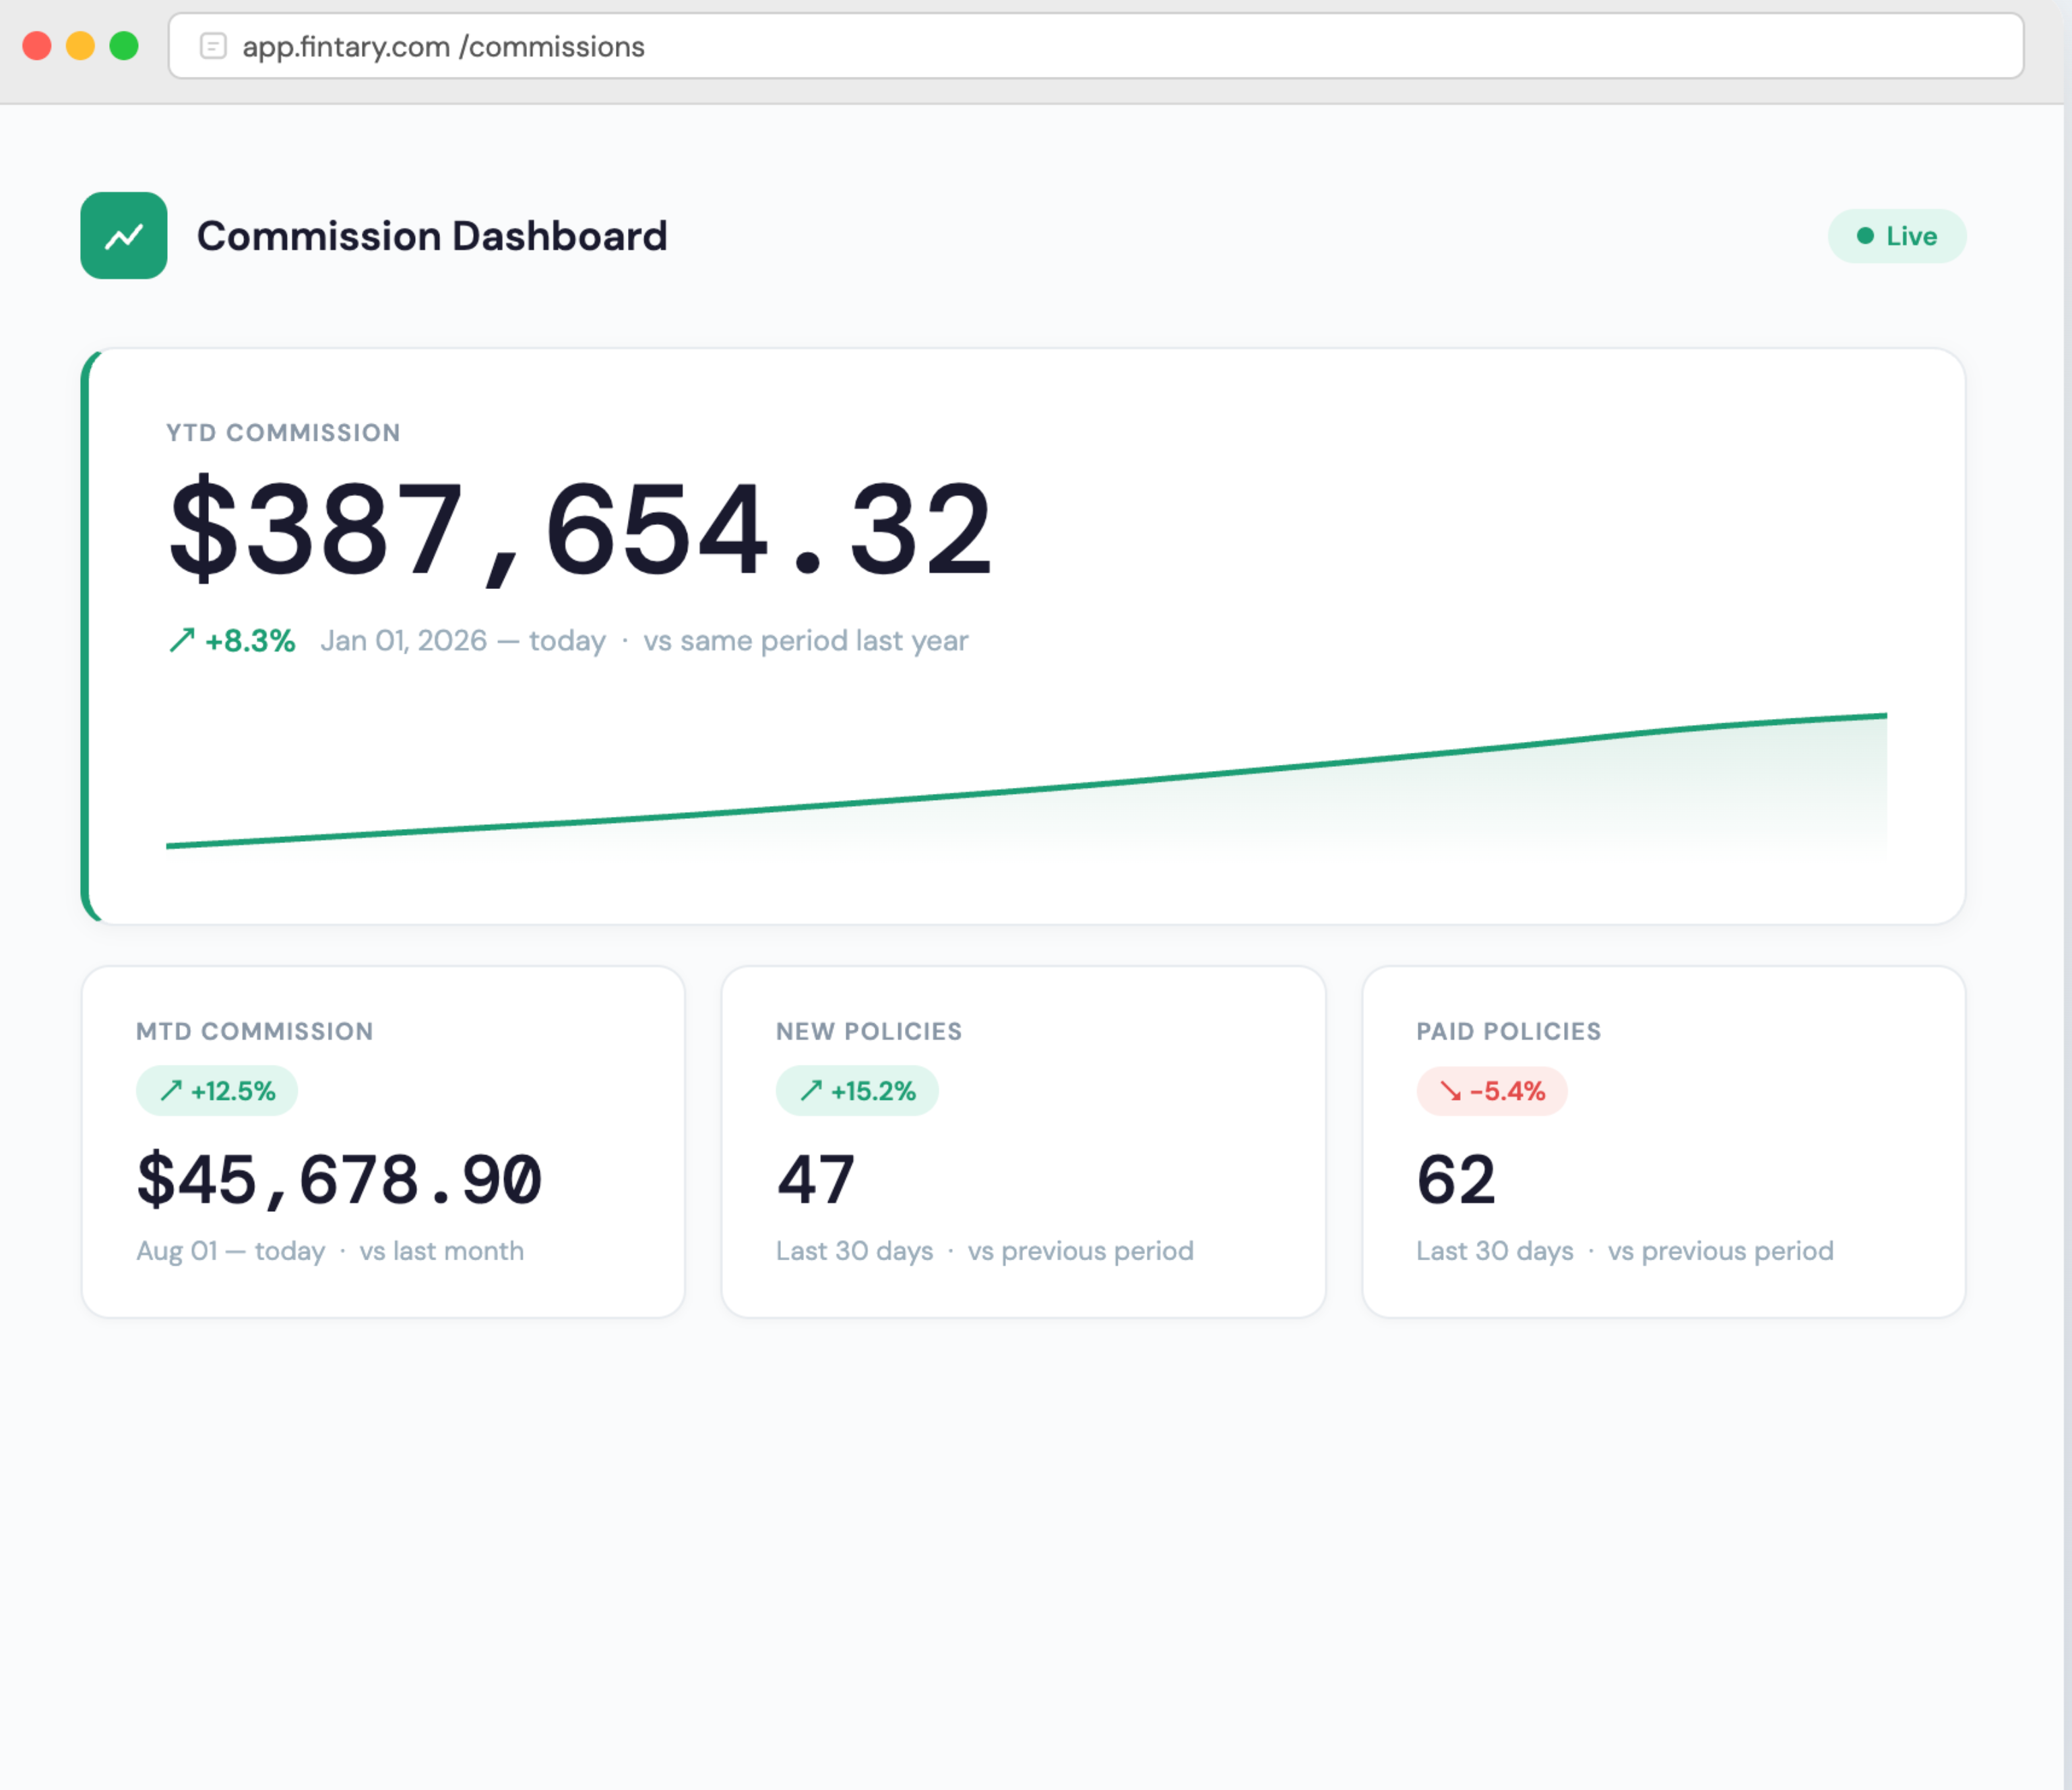
Task: Click 'Jan 01, 2026 — today' date range
Action: tap(463, 641)
